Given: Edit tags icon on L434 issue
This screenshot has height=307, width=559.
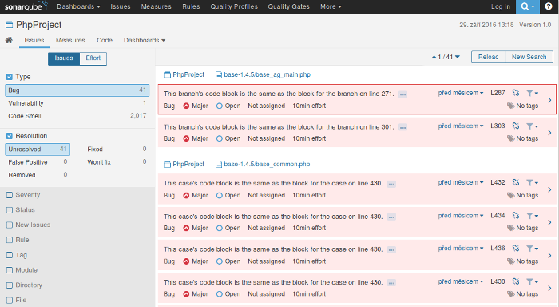Looking at the screenshot, I should tap(511, 228).
